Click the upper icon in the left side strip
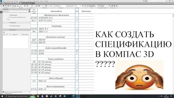The image size is (174, 98). [1, 10]
